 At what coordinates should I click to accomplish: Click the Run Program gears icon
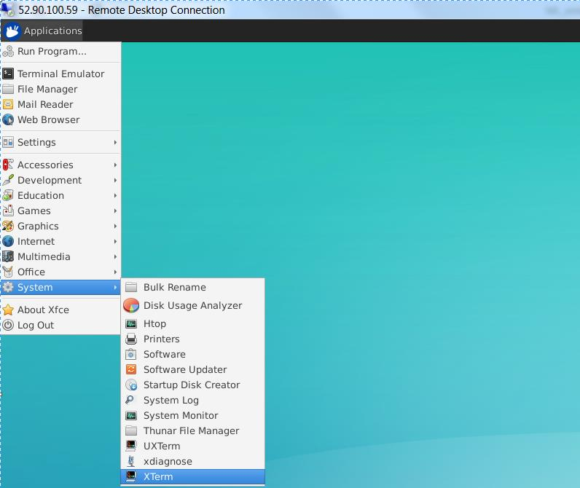coord(8,51)
